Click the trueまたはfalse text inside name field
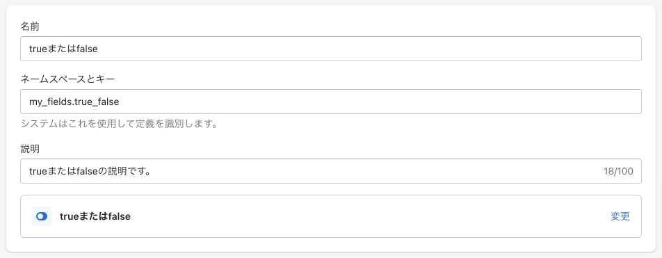Viewport: 662px width, 258px height. click(63, 49)
